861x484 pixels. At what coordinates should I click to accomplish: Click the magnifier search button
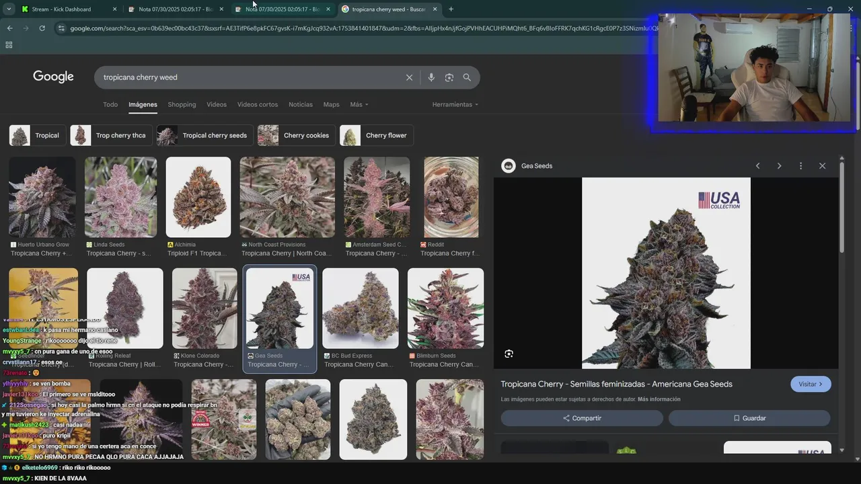point(467,77)
